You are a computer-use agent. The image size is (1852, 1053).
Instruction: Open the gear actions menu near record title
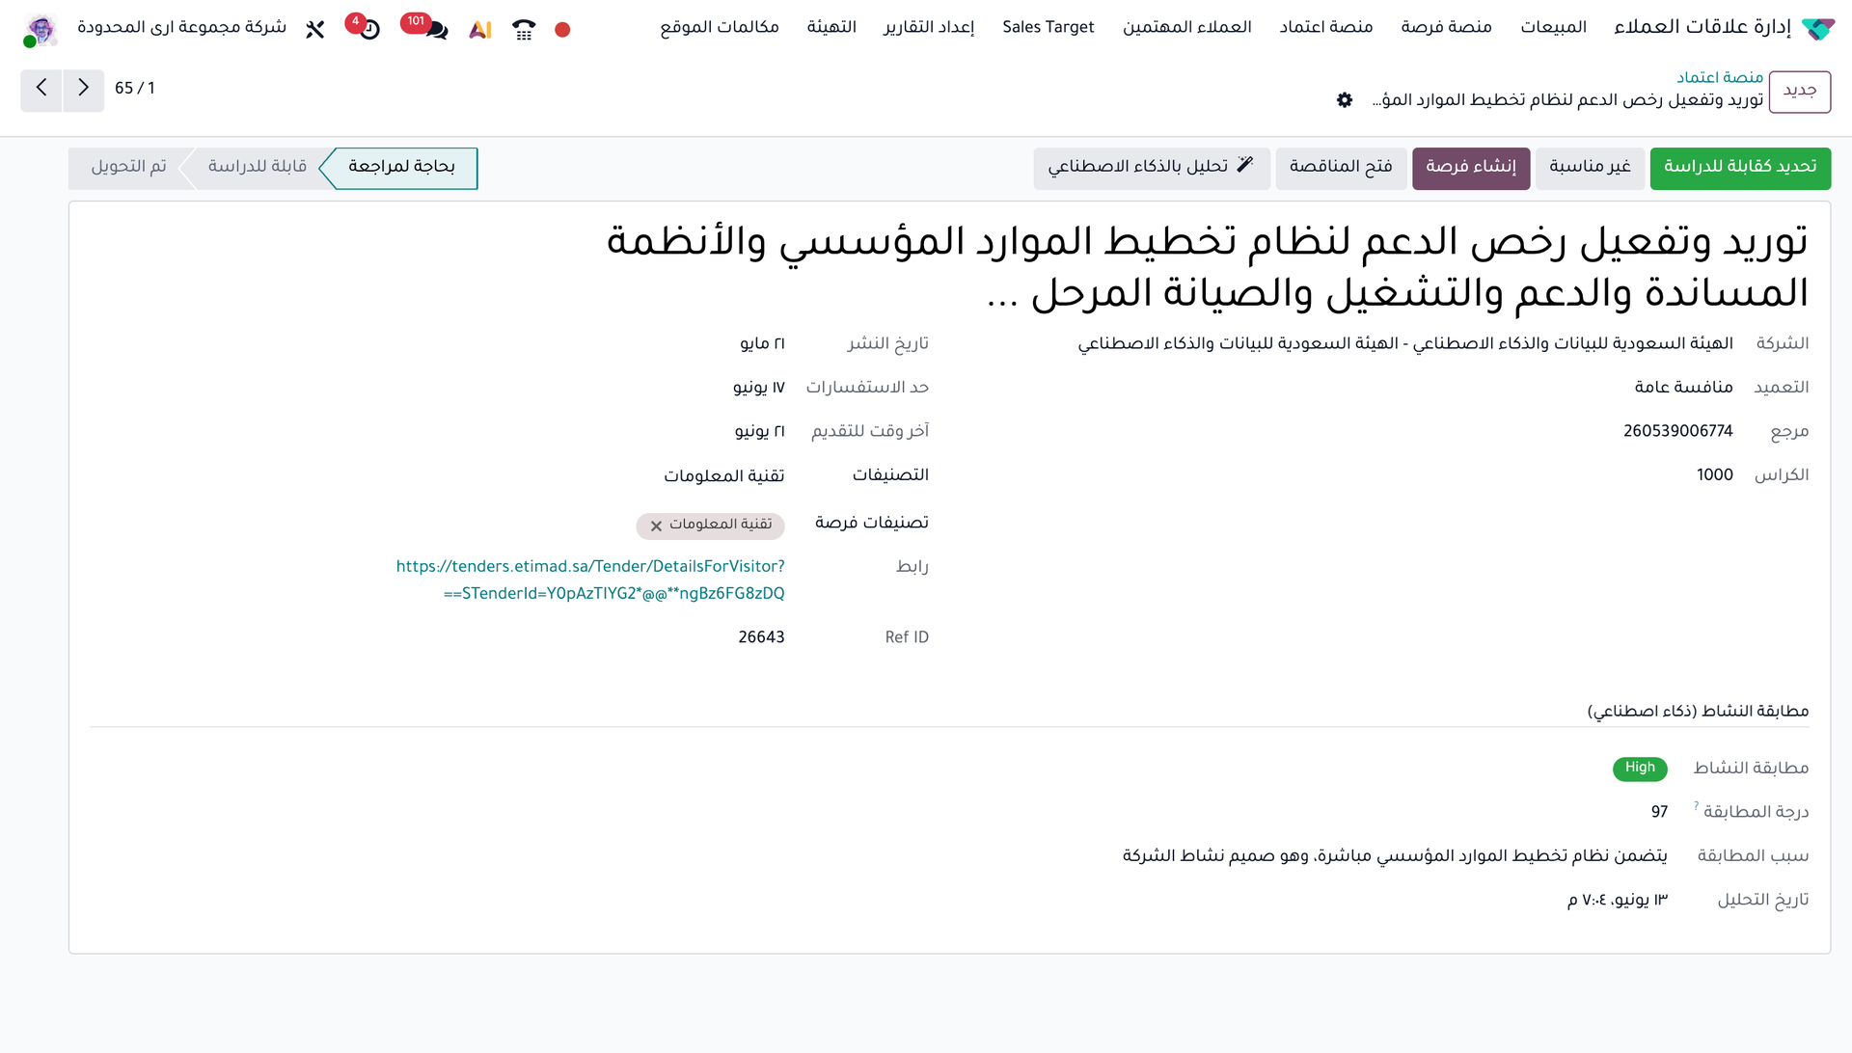pyautogui.click(x=1345, y=100)
